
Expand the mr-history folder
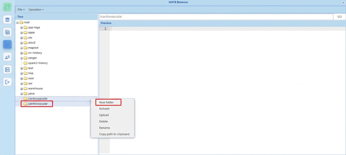(x=22, y=53)
